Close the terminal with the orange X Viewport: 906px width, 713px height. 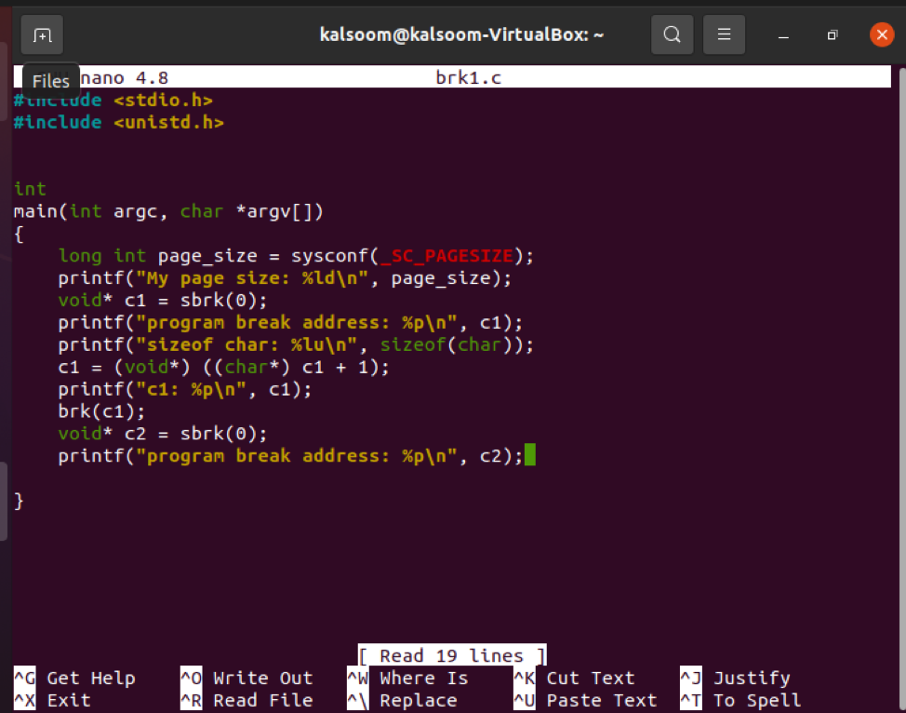click(881, 34)
